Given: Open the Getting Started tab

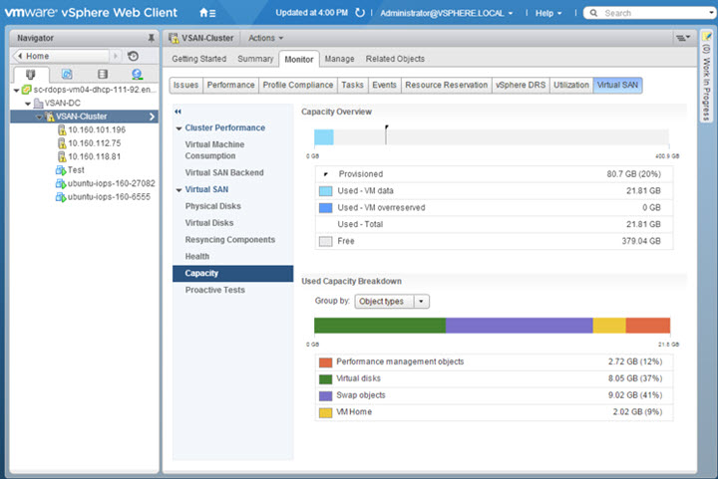Looking at the screenshot, I should tap(199, 59).
